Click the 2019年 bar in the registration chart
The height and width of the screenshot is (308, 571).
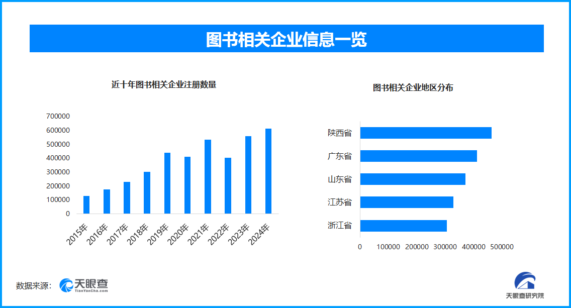tap(167, 183)
